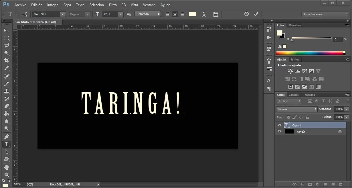Toggle the type layer filter
352x188 pixels.
[324, 101]
